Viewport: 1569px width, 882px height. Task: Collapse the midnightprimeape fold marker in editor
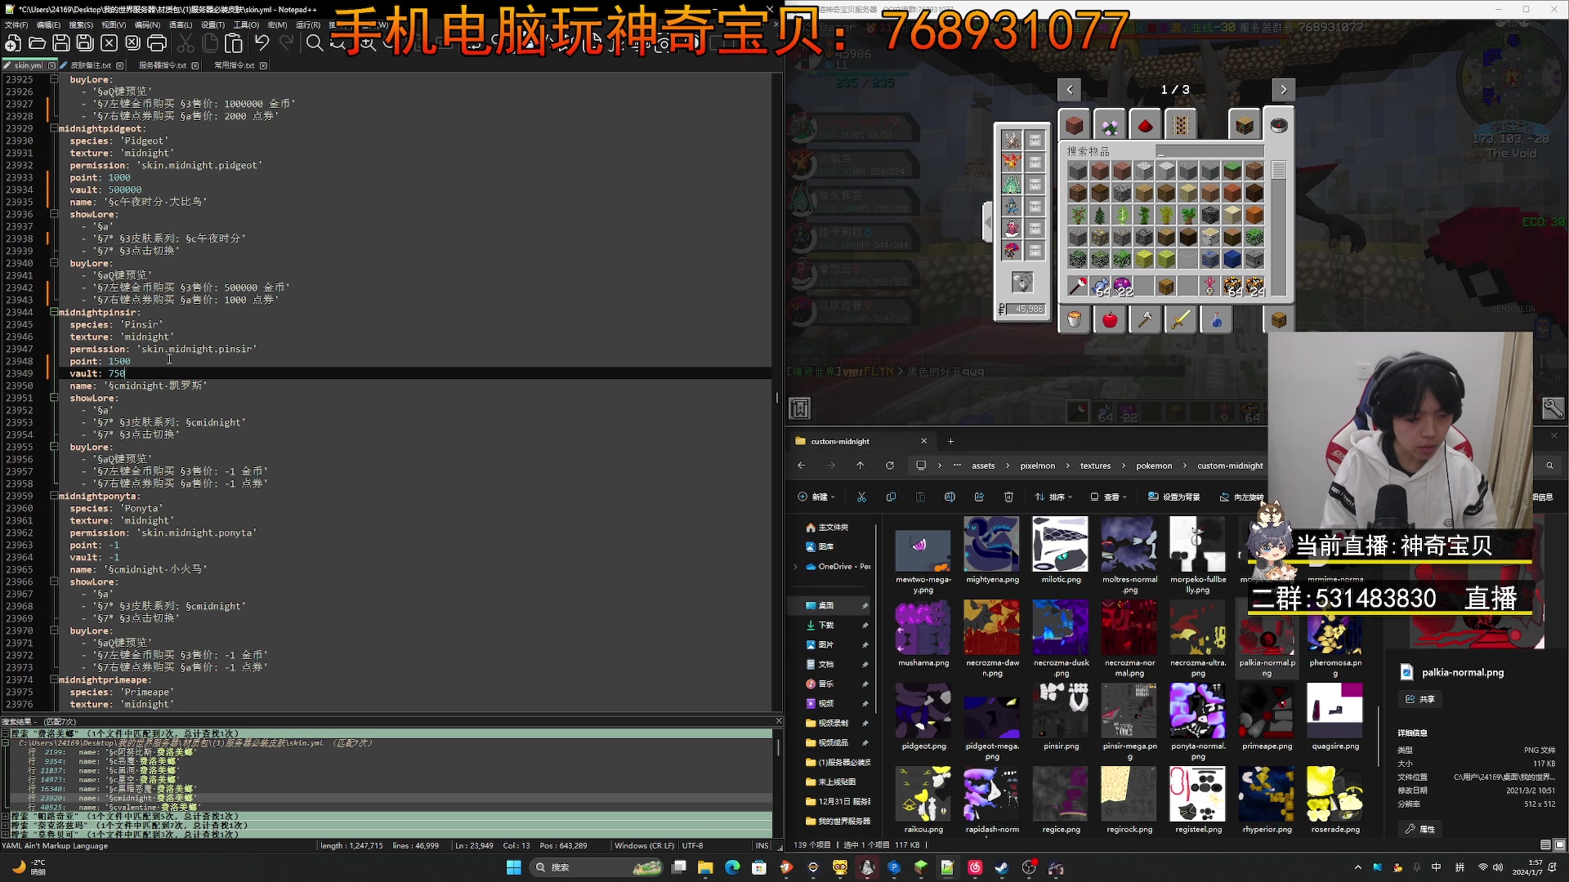(x=54, y=679)
